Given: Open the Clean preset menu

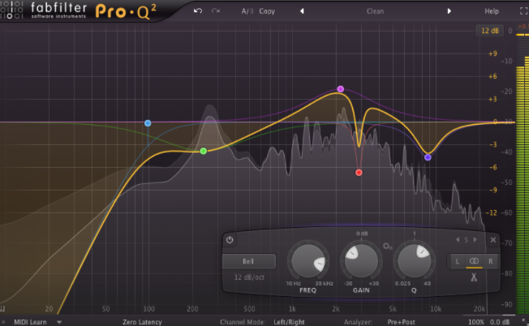Looking at the screenshot, I should [x=375, y=11].
